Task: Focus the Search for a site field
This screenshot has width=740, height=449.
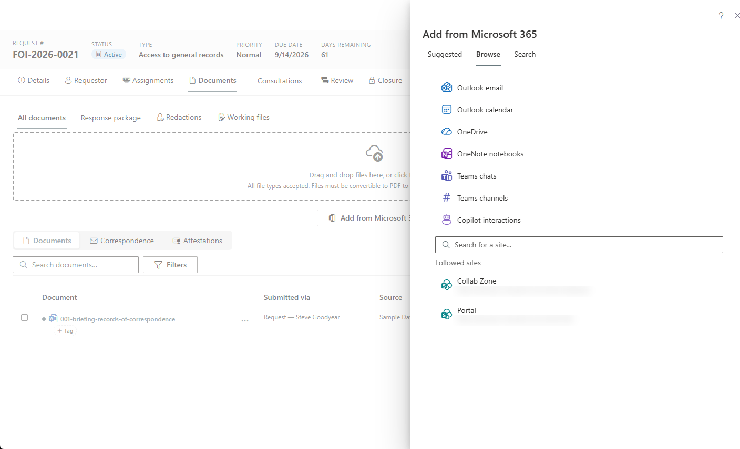Action: pyautogui.click(x=579, y=245)
